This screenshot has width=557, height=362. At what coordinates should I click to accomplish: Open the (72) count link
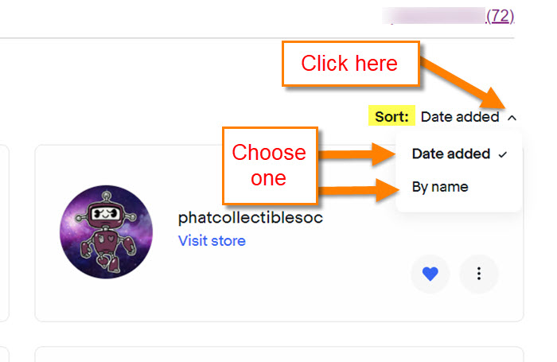(x=500, y=16)
